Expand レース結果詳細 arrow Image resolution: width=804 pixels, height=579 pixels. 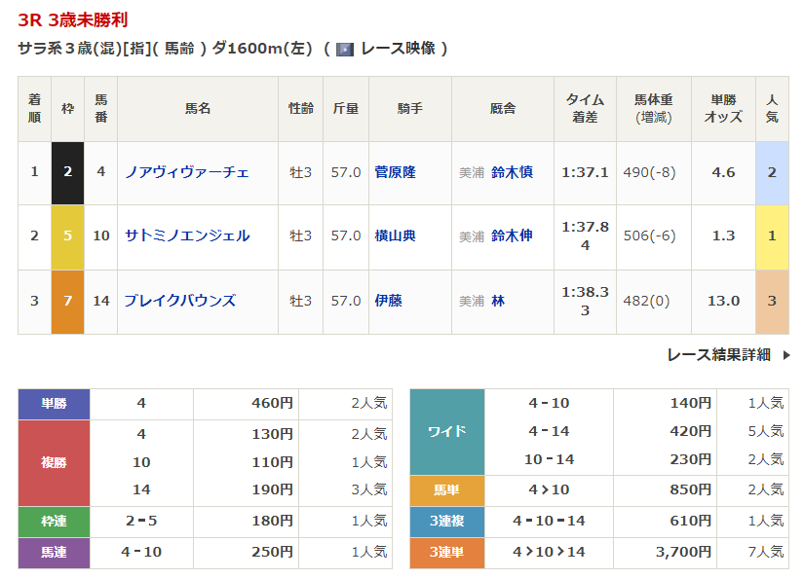(786, 355)
